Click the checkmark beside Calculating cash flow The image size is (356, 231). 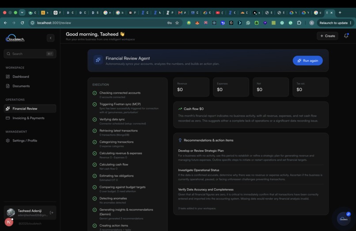point(95,164)
